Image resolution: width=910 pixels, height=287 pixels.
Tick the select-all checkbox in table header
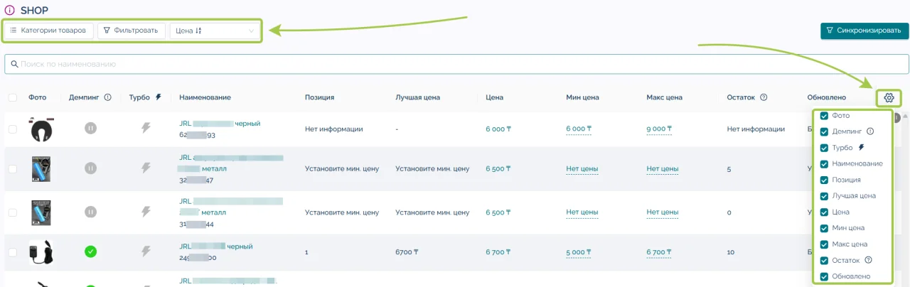(12, 97)
